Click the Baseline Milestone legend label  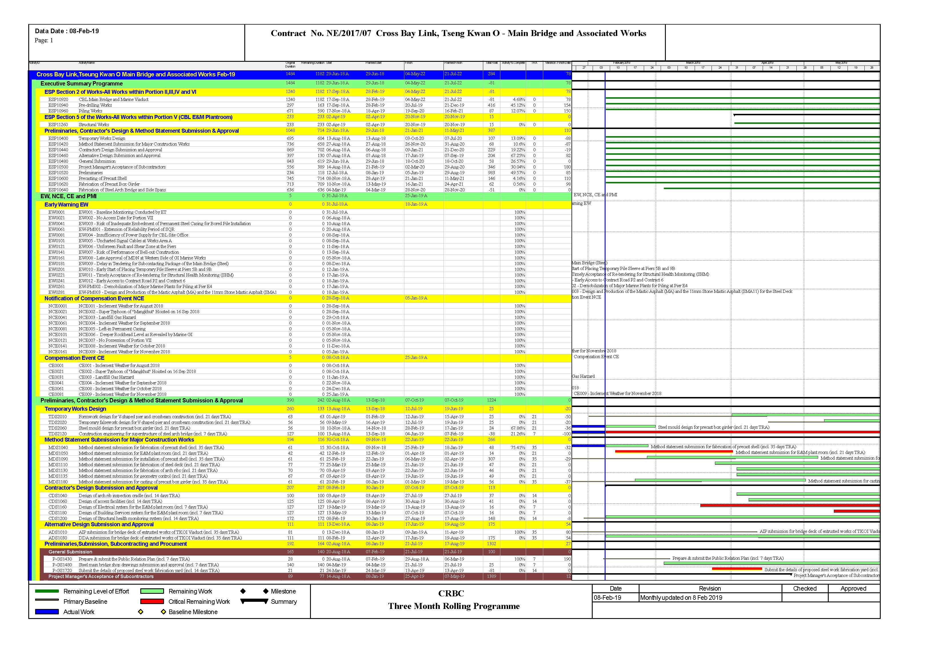(193, 612)
